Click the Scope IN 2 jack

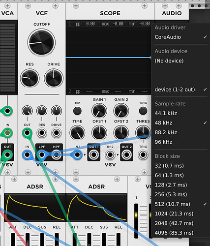[x=110, y=154]
